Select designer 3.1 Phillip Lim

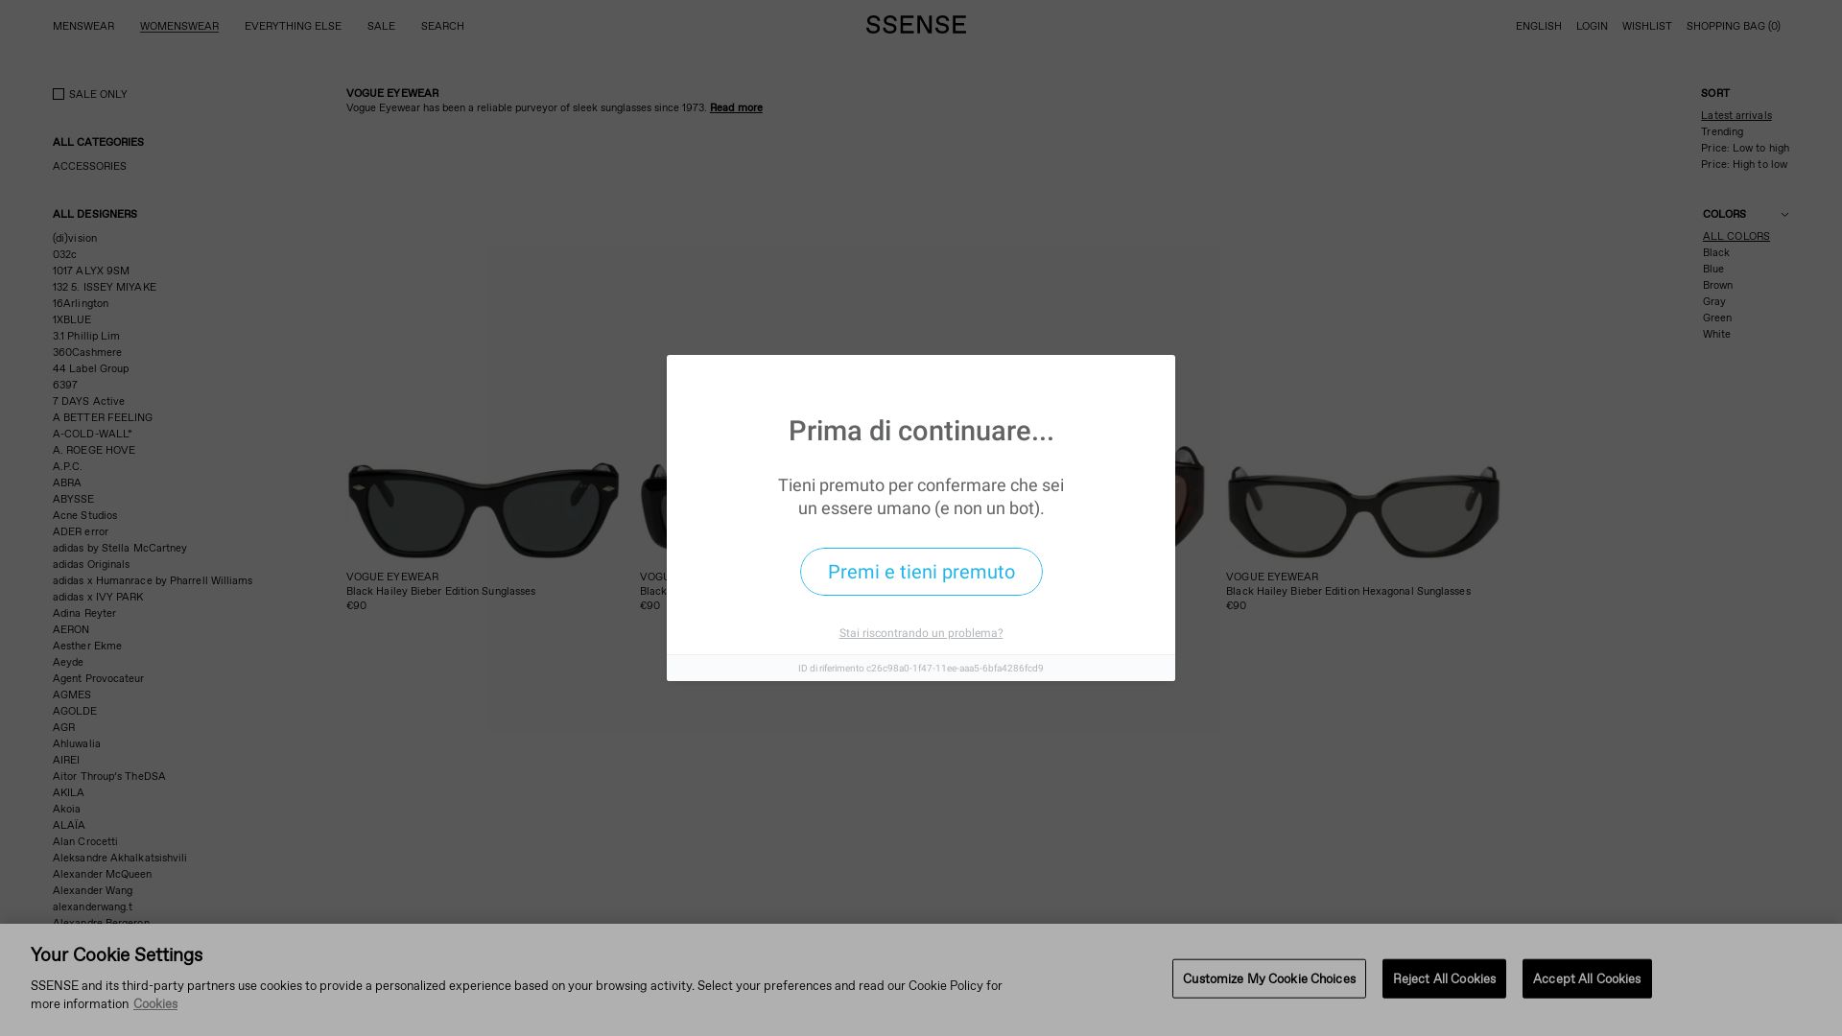pos(86,336)
